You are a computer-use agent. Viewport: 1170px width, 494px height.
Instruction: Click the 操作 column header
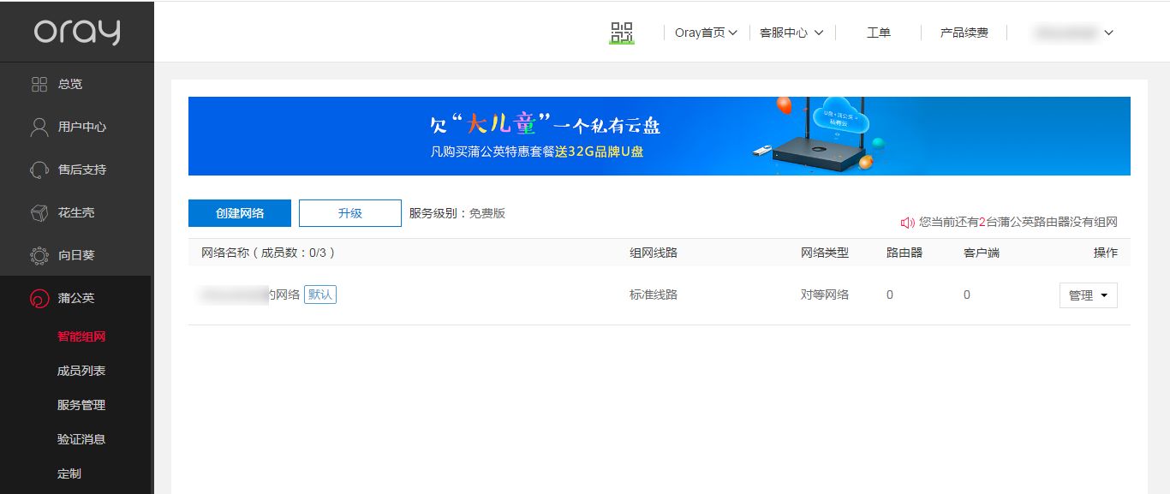(x=1106, y=253)
